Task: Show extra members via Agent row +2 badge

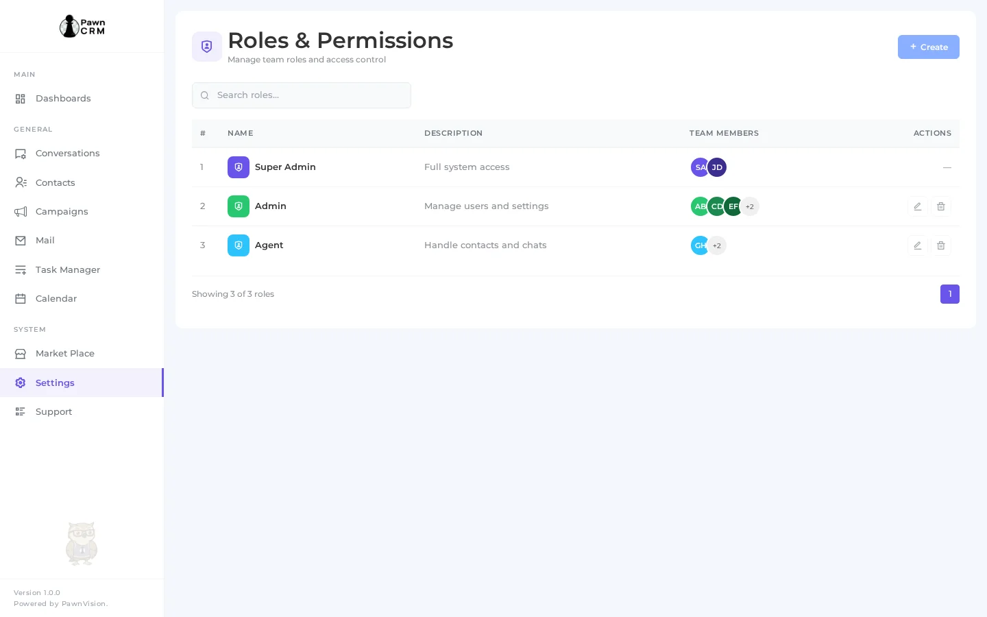Action: [717, 245]
